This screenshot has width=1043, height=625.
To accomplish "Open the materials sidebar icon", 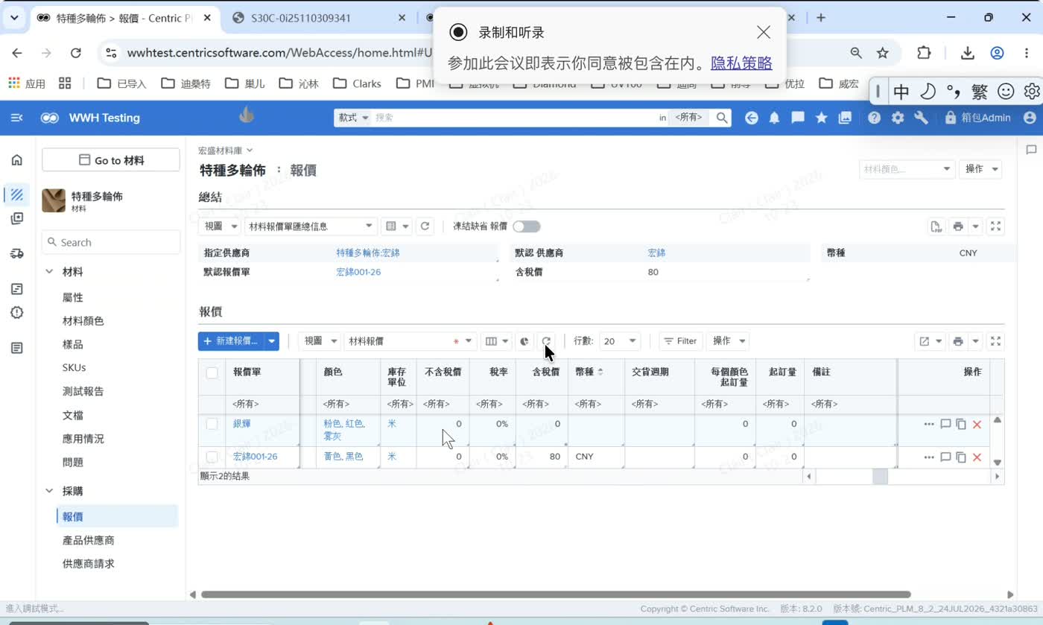I will click(x=16, y=195).
